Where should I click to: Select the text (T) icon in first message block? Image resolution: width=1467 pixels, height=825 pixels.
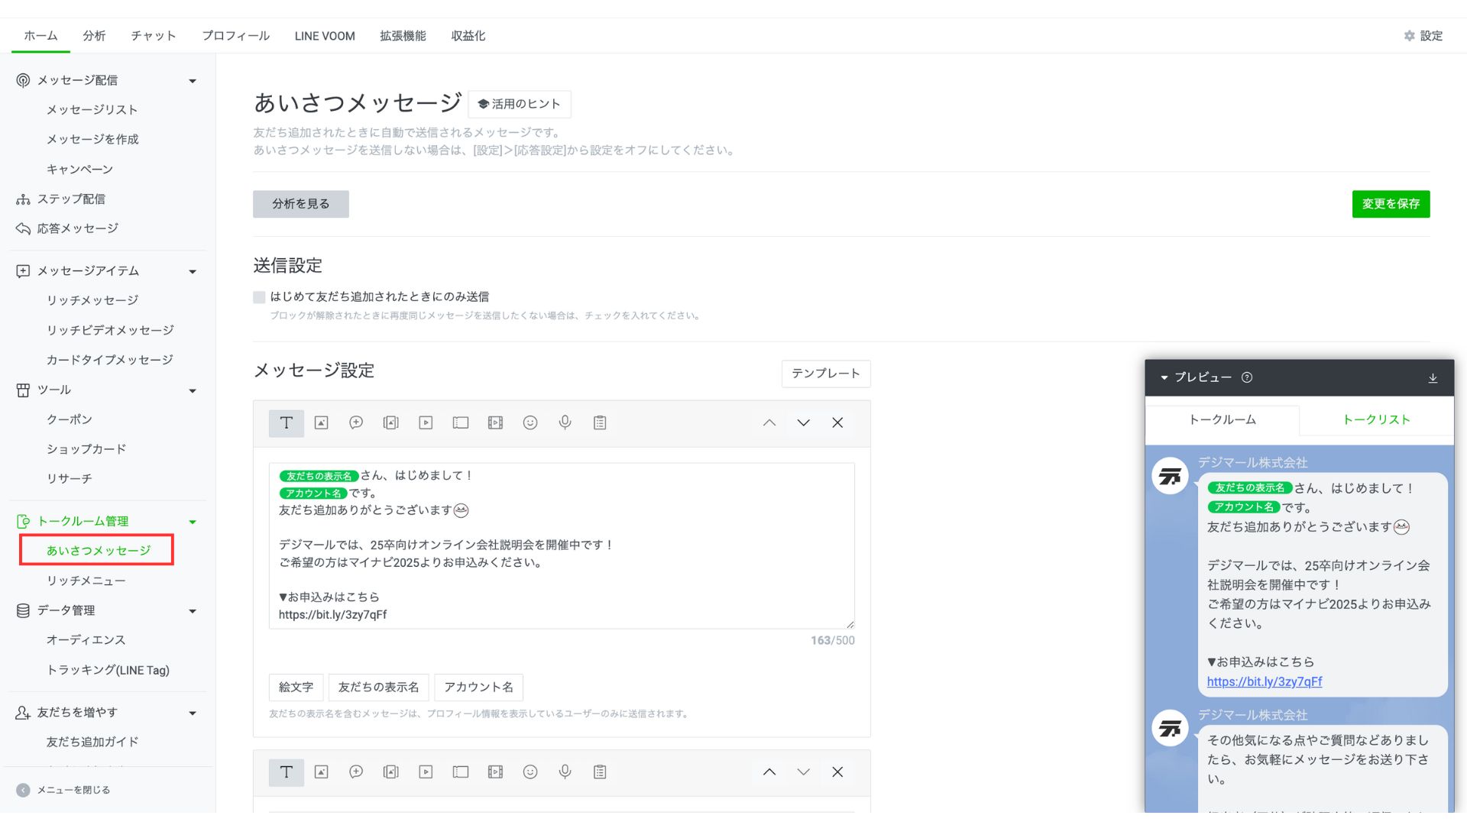(287, 423)
